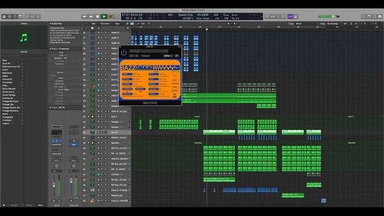Toggle the Metronome click button
384x216 pixels.
coord(296,16)
